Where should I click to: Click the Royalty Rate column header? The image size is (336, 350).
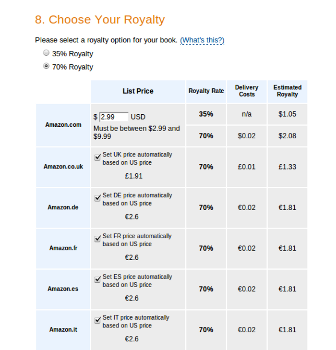coord(206,91)
